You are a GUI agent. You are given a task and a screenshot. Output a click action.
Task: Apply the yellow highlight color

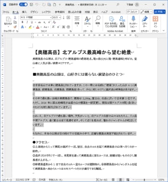[x=30, y=27]
